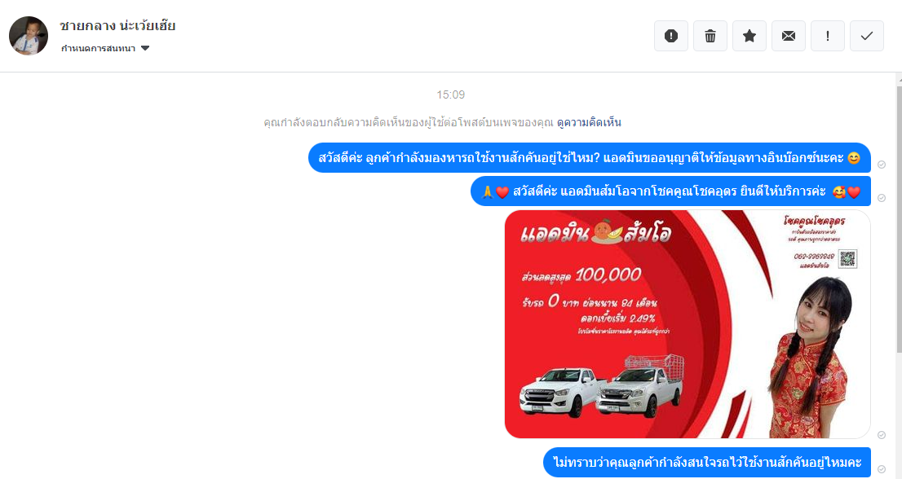Viewport: 902px width, 479px height.
Task: Click delivered checkmark beside first greeting message
Action: click(882, 165)
